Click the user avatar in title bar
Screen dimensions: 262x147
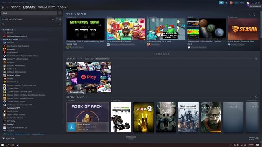click(x=231, y=3)
